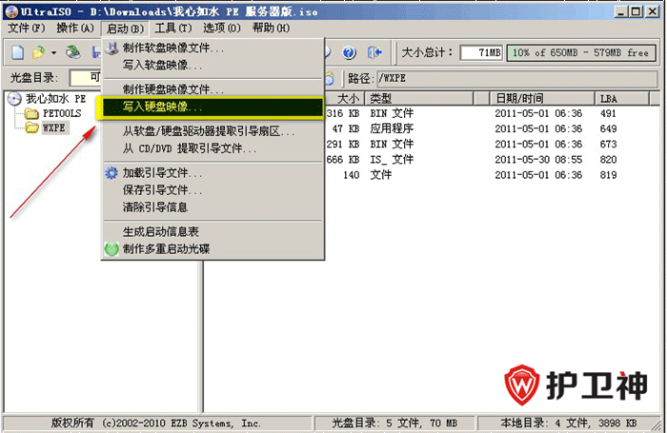This screenshot has height=433, width=667.
Task: Click the 291 KB size cell
Action: 343,144
